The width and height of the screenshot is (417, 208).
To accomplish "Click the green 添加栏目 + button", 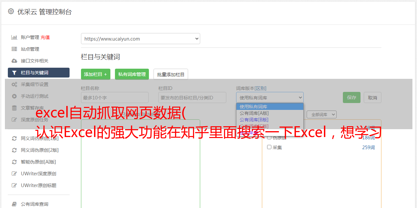I will point(96,74).
